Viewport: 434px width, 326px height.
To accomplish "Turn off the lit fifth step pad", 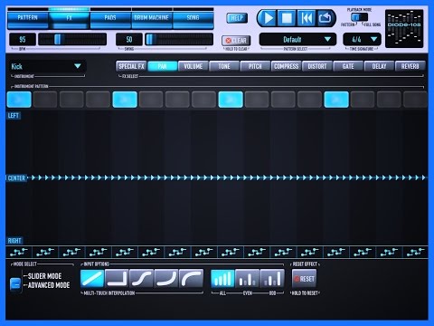I will point(125,100).
